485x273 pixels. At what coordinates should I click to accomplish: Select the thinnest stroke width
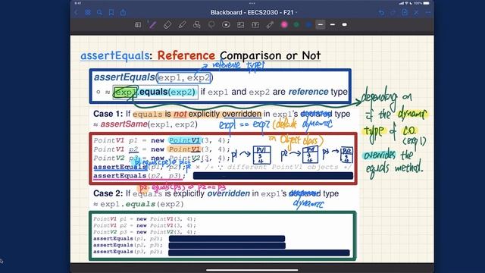pos(321,25)
